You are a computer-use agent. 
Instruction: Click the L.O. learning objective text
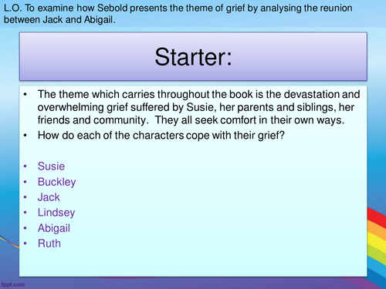pyautogui.click(x=178, y=14)
